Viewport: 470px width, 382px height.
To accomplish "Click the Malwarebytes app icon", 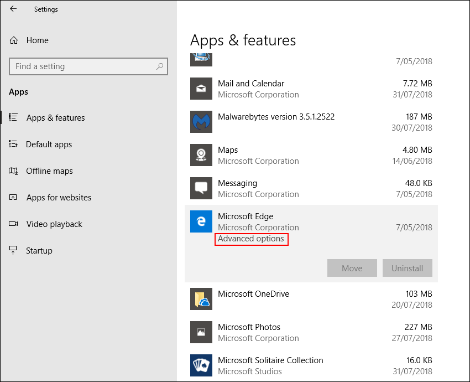I will [x=201, y=122].
